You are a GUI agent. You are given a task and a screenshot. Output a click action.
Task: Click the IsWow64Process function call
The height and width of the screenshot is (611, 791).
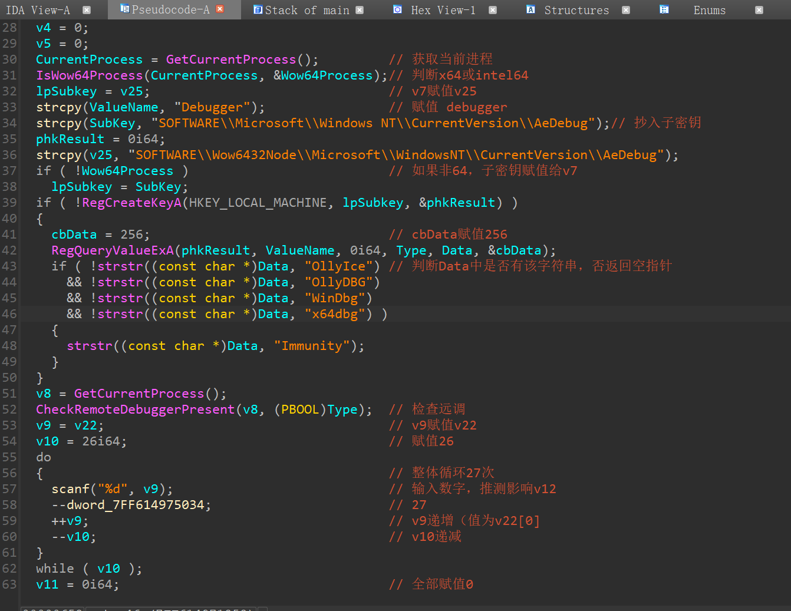90,75
